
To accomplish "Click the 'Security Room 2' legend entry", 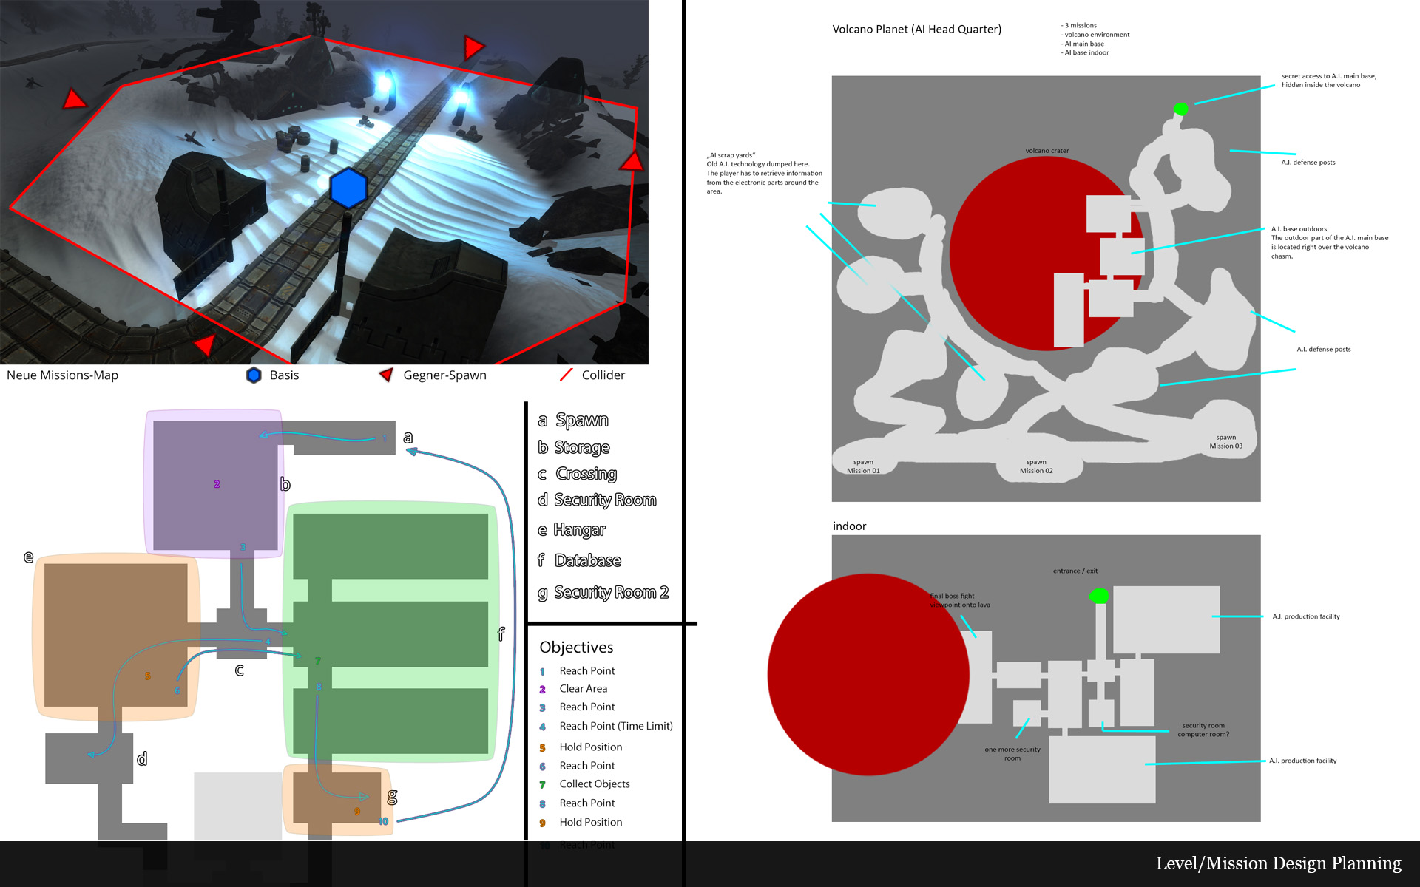I will [611, 593].
